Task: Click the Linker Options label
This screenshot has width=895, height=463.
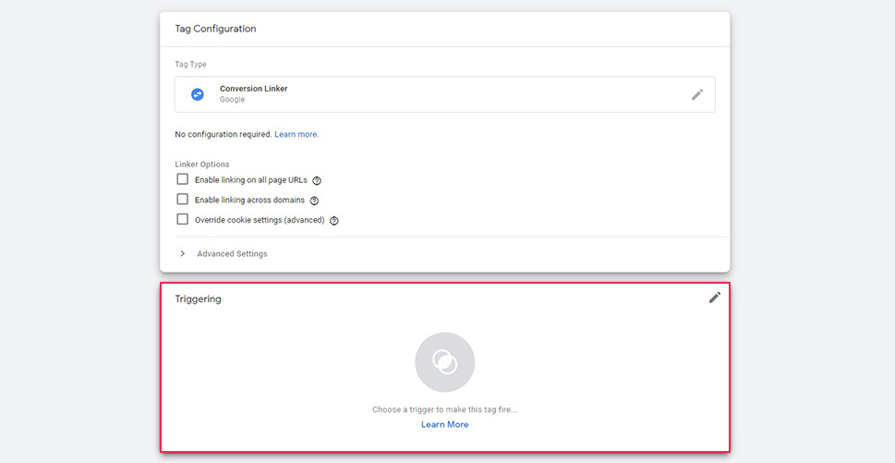Action: tap(202, 164)
